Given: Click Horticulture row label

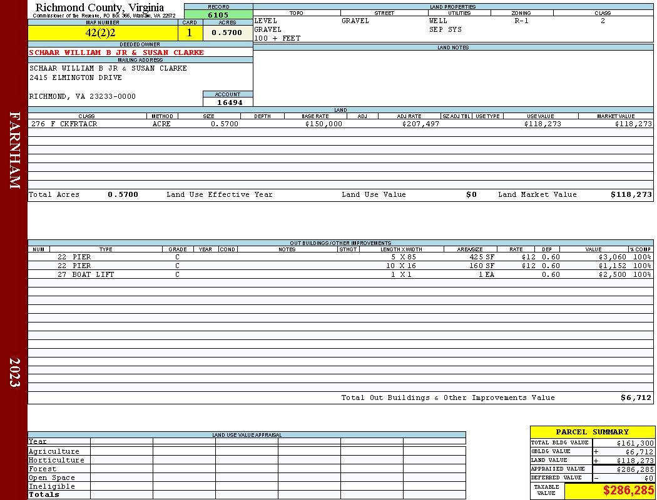Looking at the screenshot, I should [x=56, y=460].
